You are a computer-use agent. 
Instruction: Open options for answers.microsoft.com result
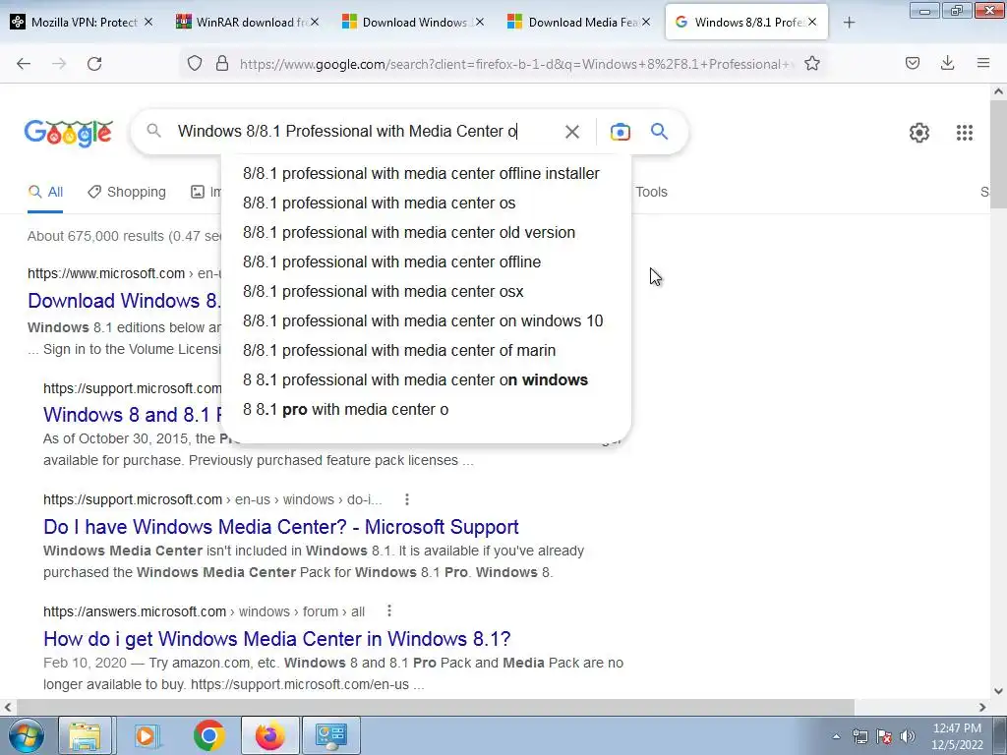tap(389, 611)
